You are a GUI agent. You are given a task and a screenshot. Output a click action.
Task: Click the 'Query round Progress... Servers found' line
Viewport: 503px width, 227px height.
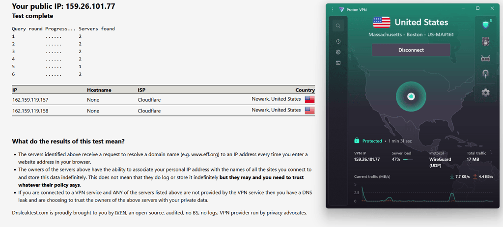[x=63, y=28]
